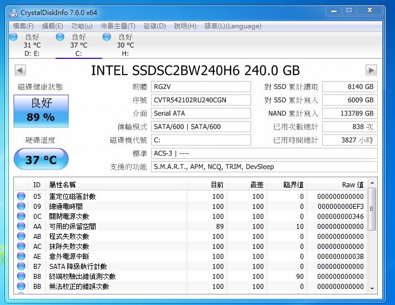Click status orb for attribute 05 row
This screenshot has height=305, width=395.
click(x=21, y=196)
